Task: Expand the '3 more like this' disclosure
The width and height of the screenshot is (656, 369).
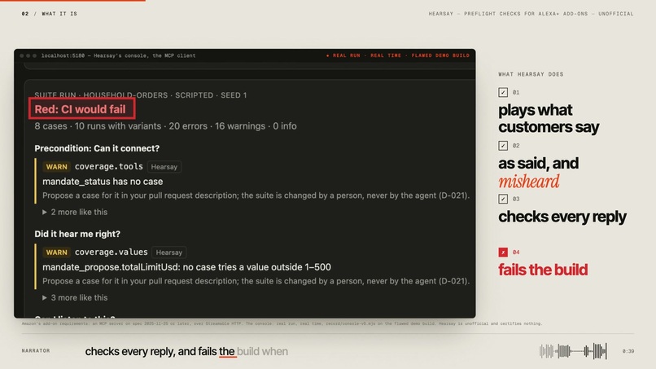Action: [75, 297]
